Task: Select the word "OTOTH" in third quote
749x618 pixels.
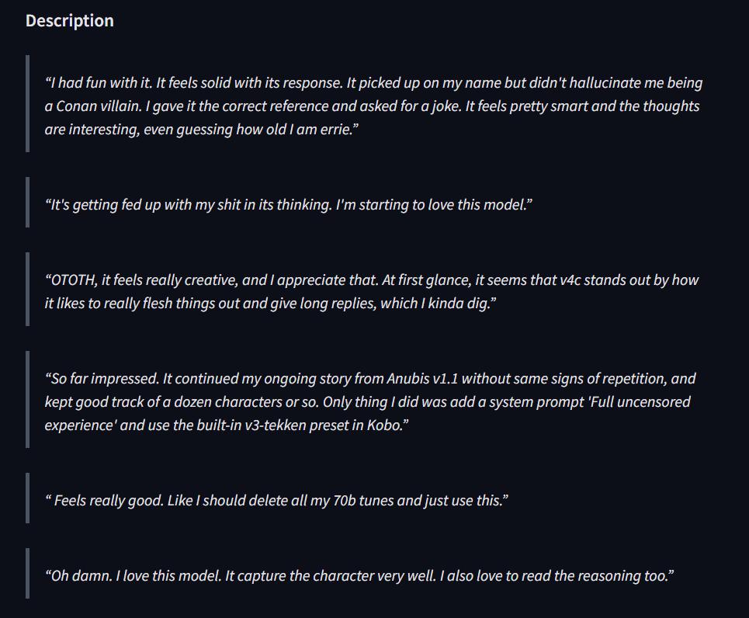Action: click(73, 280)
